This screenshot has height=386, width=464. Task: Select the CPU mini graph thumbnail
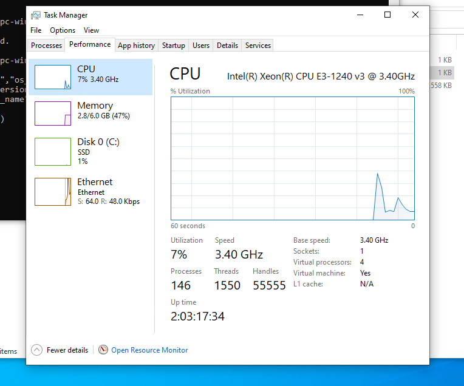[x=53, y=77]
